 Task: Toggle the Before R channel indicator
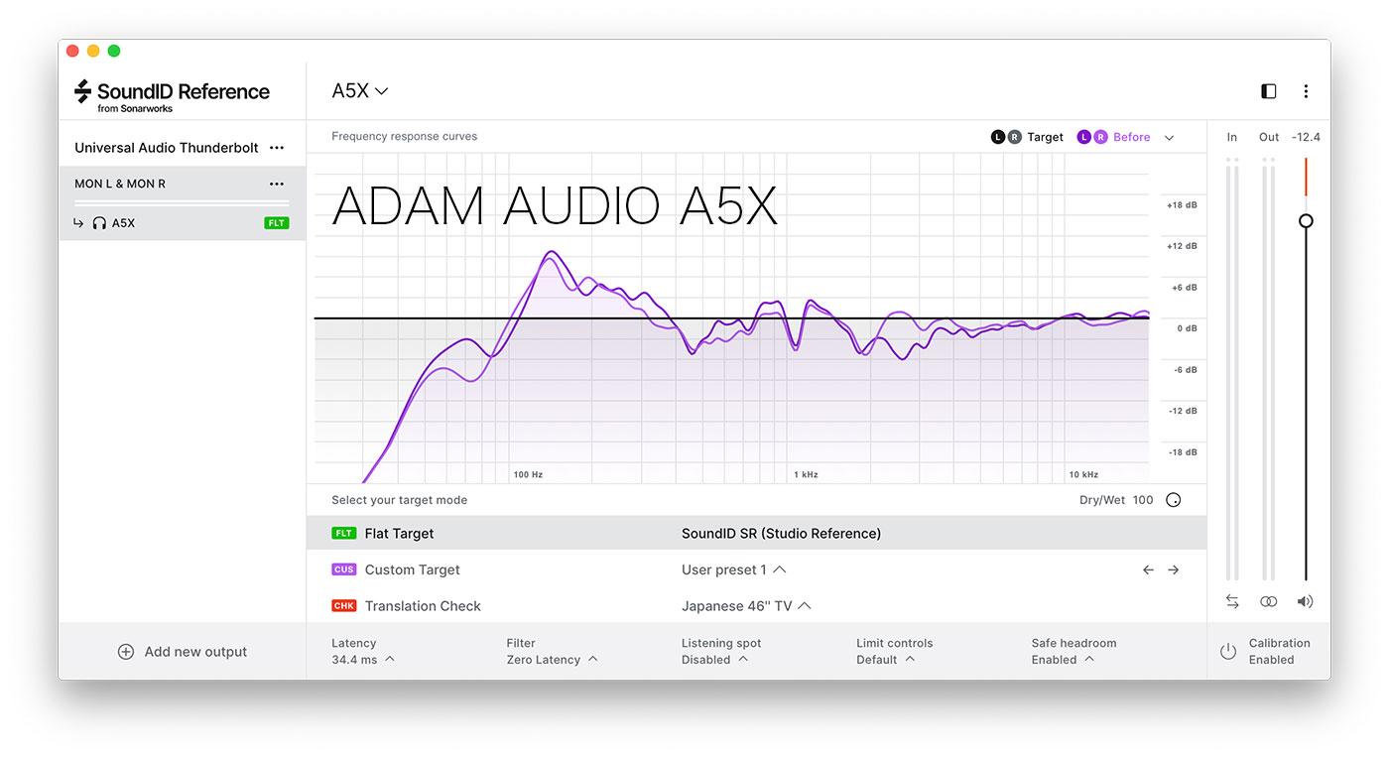pyautogui.click(x=1100, y=137)
